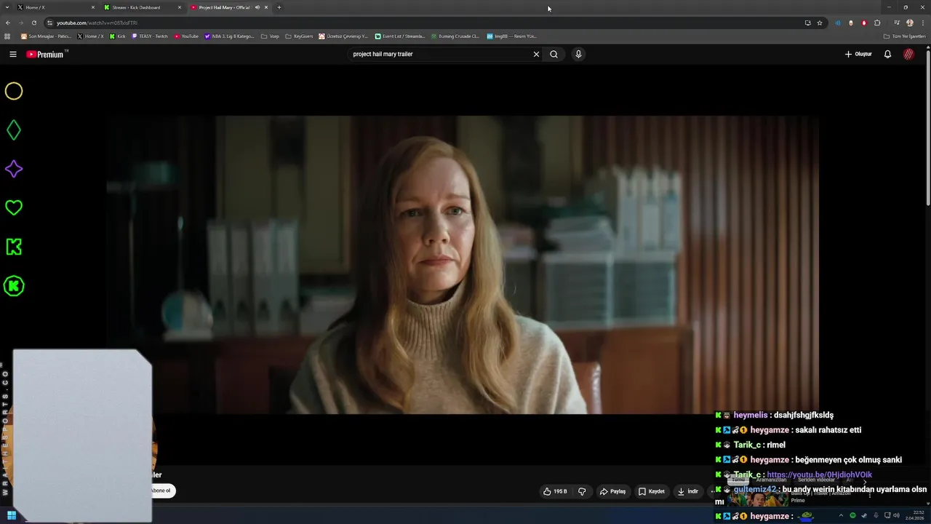Screen dimensions: 931x524
Task: Subscribe using the Abone ol button
Action: [x=161, y=491]
